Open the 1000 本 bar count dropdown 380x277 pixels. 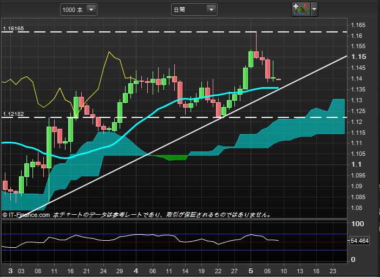(79, 10)
